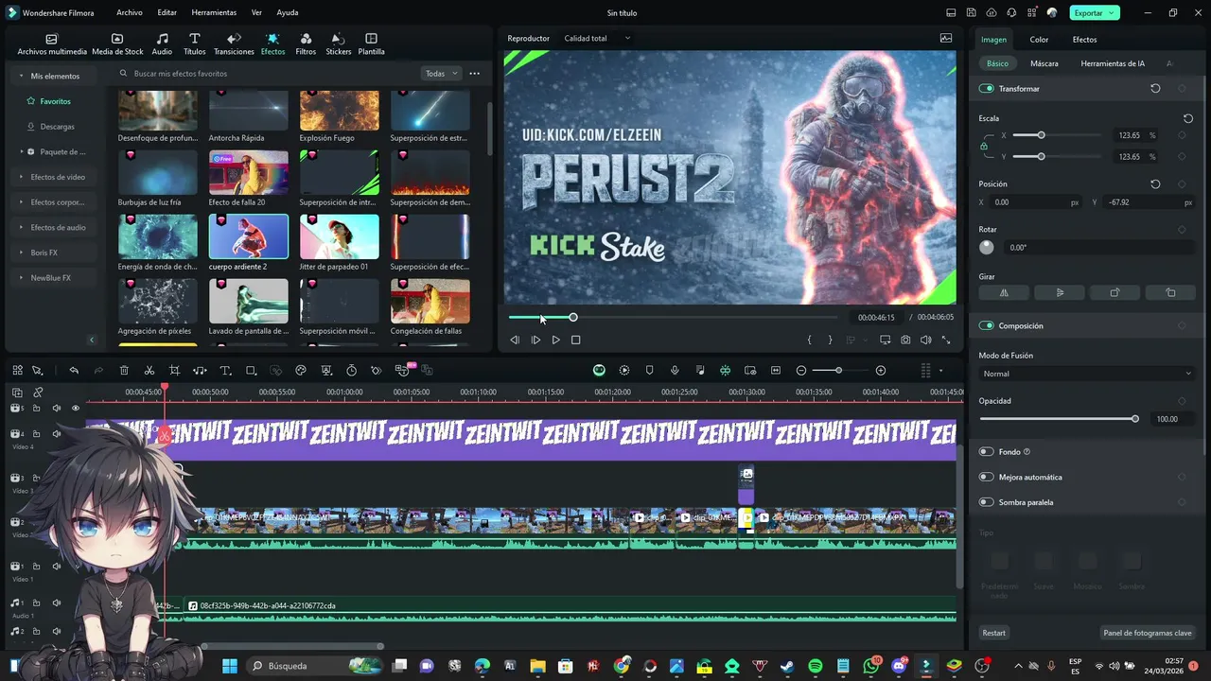Play the preview
Viewport: 1211px width, 681px height.
(555, 340)
